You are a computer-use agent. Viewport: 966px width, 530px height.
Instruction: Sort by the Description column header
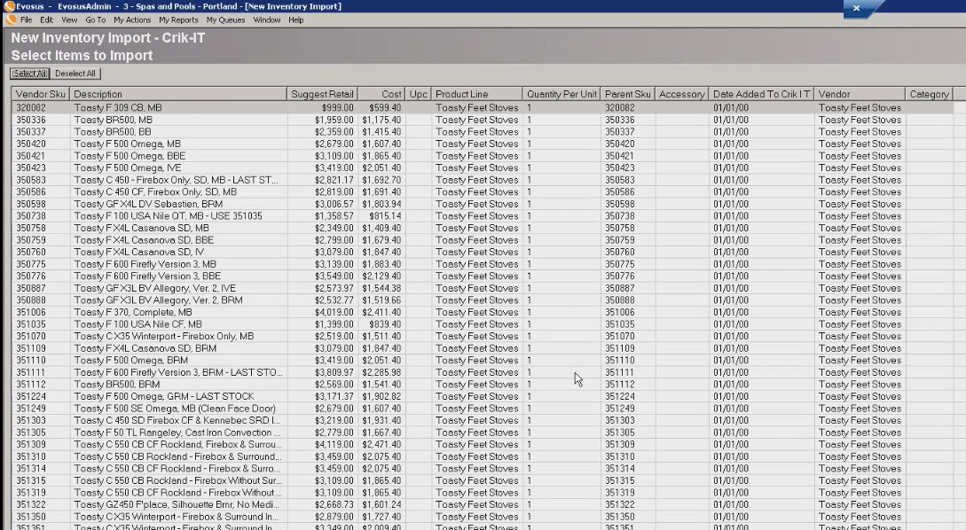tap(178, 94)
